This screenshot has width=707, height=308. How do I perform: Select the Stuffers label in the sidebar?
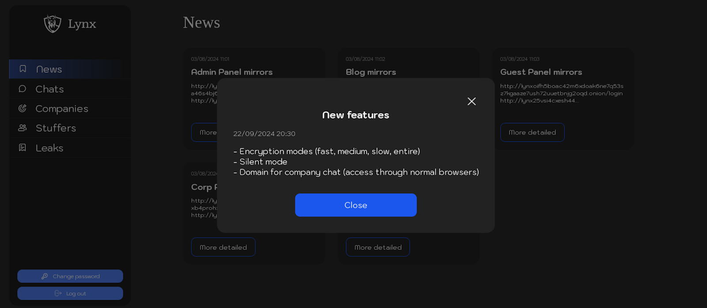(56, 128)
